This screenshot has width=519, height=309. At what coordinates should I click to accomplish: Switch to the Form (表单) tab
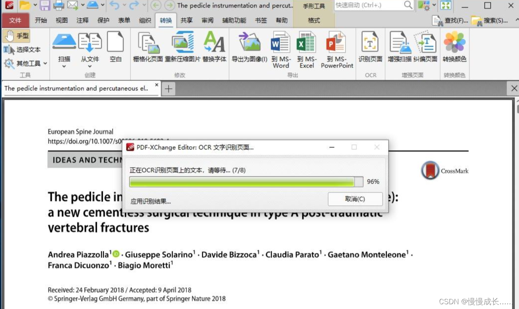pyautogui.click(x=124, y=21)
